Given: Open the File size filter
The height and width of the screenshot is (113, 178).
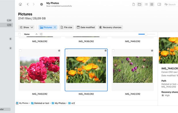Looking at the screenshot, I should tap(67, 27).
